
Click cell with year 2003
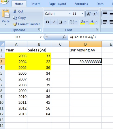(16, 56)
